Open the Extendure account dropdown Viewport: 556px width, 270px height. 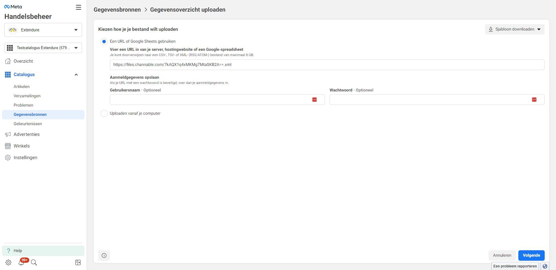[43, 30]
